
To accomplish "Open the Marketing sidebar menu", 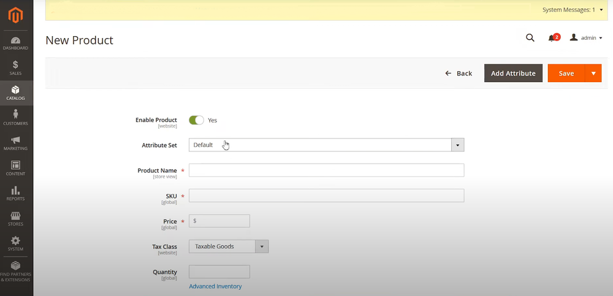I will [x=16, y=143].
